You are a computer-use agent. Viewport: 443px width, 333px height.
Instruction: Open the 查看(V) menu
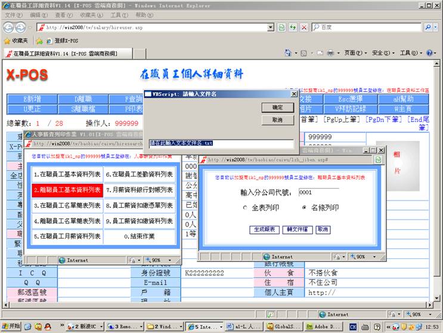(64, 15)
